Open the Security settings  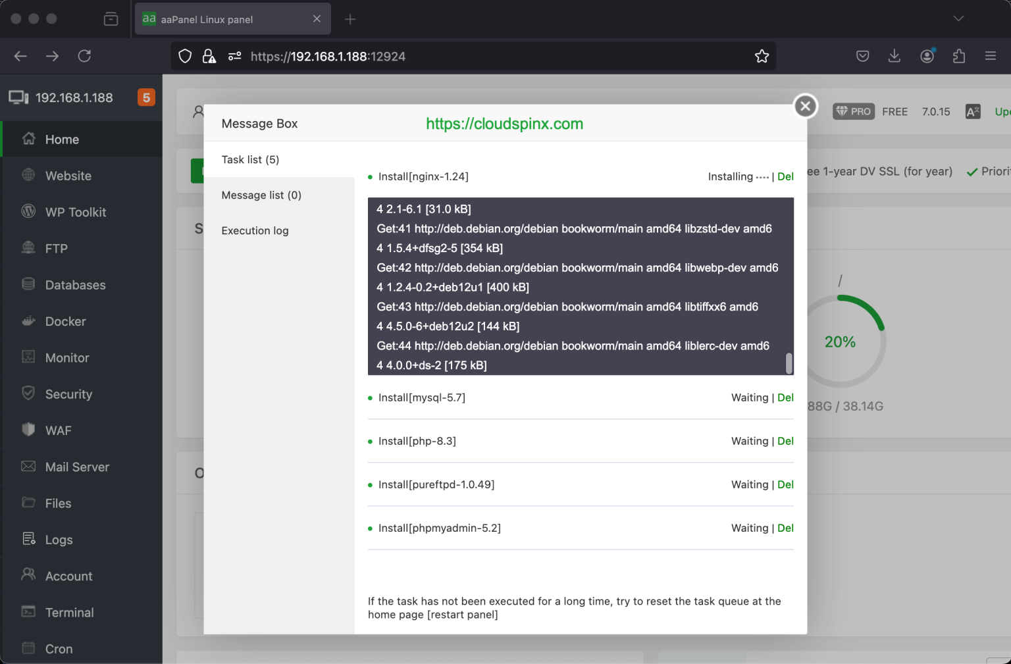pyautogui.click(x=68, y=394)
